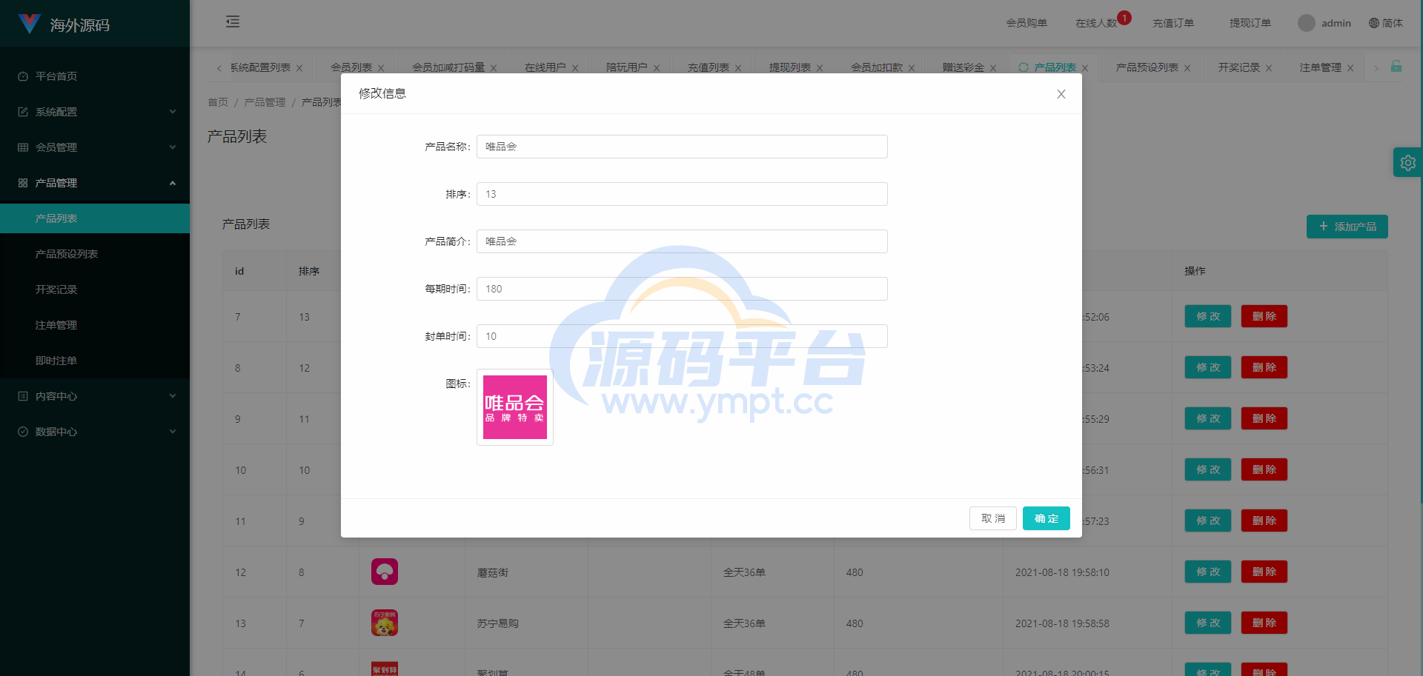Close the 开奖记录 tab
The height and width of the screenshot is (676, 1423).
[x=1269, y=68]
